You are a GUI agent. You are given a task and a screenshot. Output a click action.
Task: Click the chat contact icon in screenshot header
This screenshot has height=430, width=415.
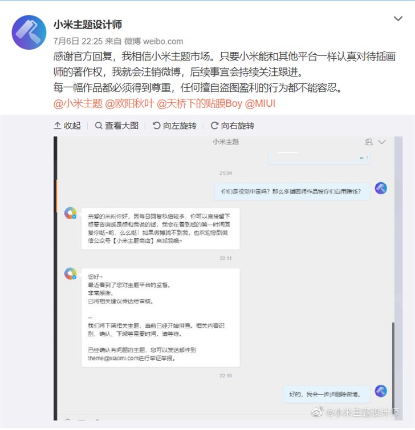(x=369, y=142)
